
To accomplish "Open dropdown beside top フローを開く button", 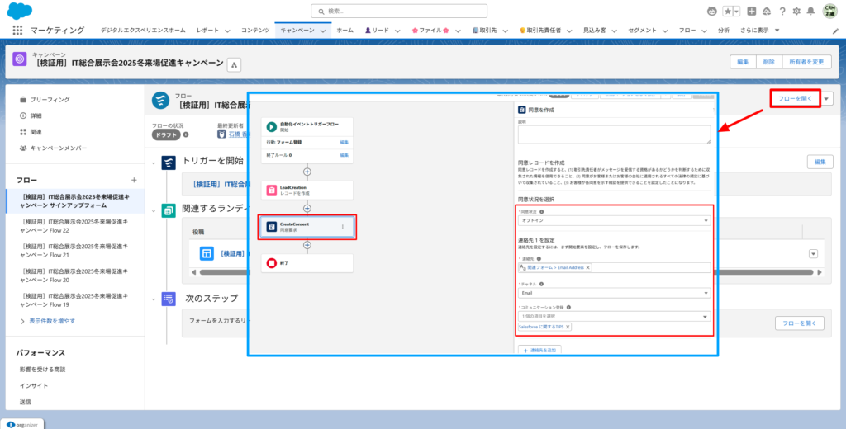I will (828, 99).
